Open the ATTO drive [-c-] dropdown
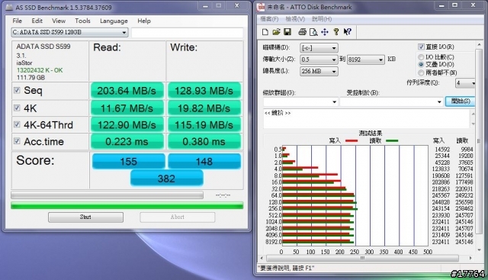Image resolution: width=488 pixels, height=280 pixels. 319,48
